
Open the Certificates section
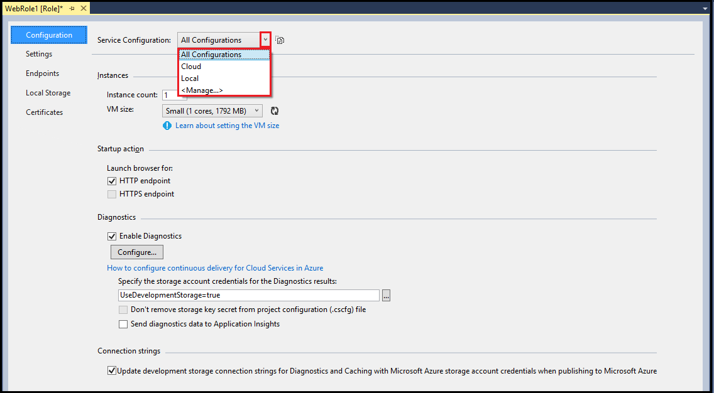click(44, 112)
